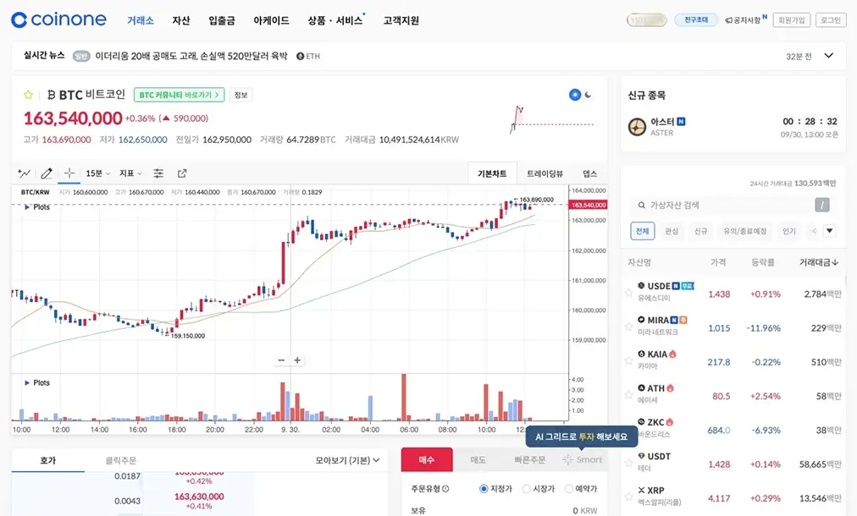This screenshot has height=516, width=857.
Task: Click the search magnifier icon
Action: pos(642,206)
